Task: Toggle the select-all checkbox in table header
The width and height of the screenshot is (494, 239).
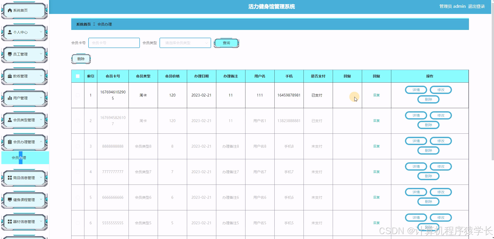Action: tap(78, 76)
